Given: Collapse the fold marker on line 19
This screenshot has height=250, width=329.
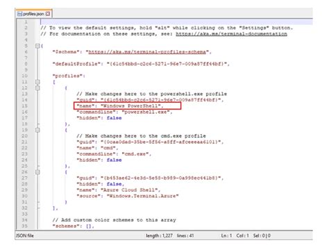Looking at the screenshot, I should (37, 130).
